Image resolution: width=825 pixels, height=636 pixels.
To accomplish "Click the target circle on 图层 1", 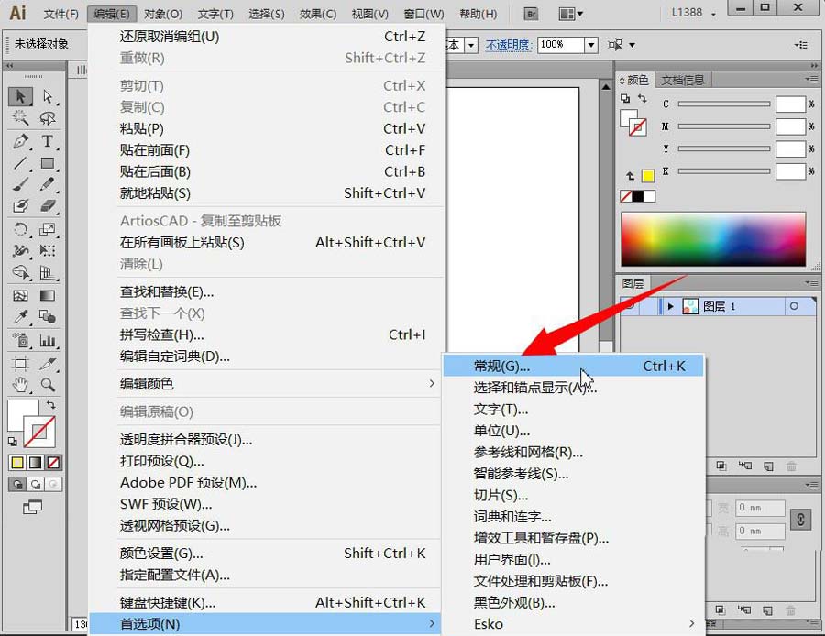I will (793, 307).
